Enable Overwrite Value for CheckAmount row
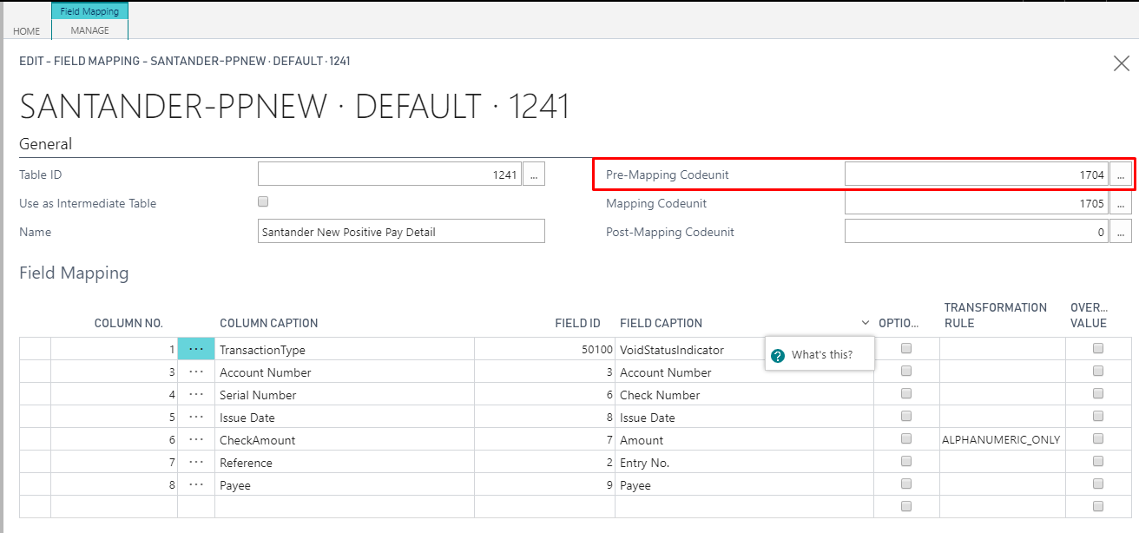1139x533 pixels. click(1098, 438)
